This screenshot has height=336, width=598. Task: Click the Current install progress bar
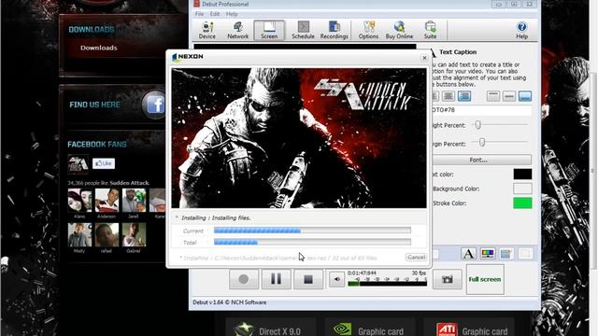click(312, 231)
